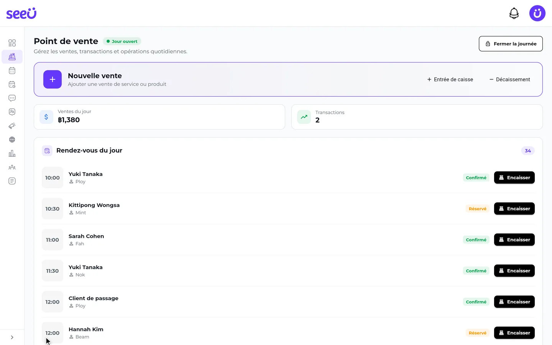Click Fermer la journée button

(x=511, y=44)
